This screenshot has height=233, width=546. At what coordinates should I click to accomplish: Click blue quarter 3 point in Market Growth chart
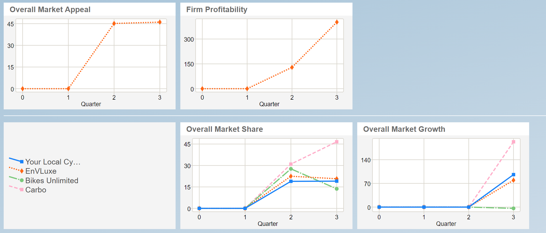(513, 175)
